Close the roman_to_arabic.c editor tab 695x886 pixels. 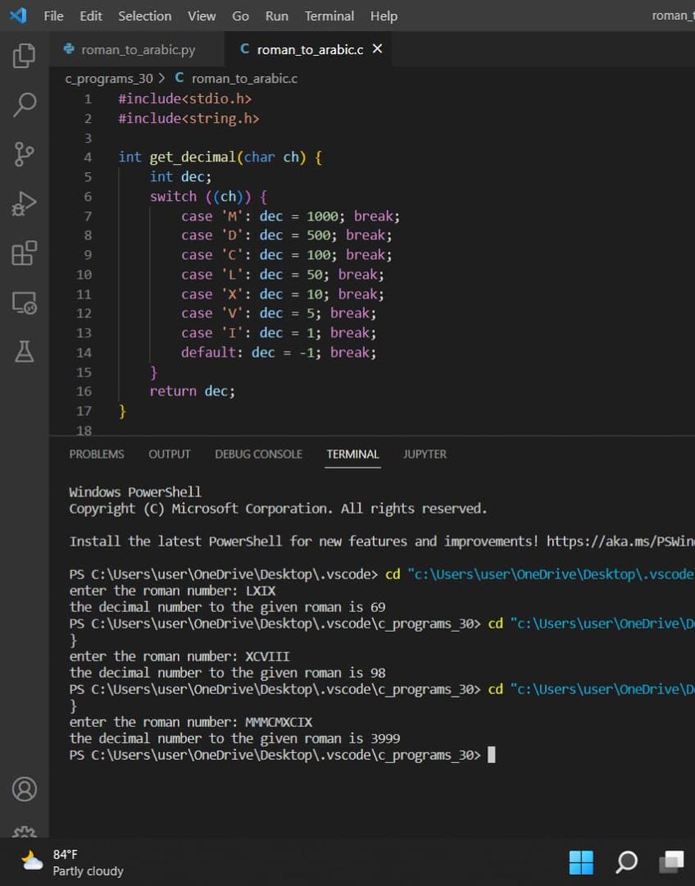[x=377, y=48]
